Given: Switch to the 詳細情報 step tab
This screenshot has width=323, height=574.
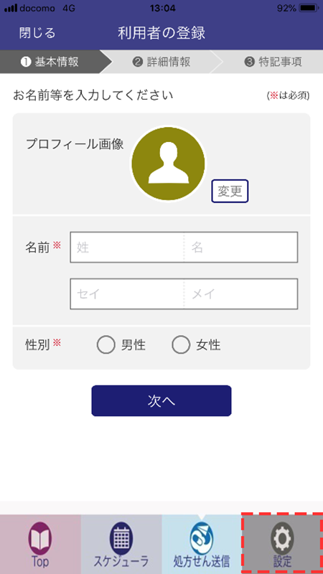Looking at the screenshot, I should 161,62.
